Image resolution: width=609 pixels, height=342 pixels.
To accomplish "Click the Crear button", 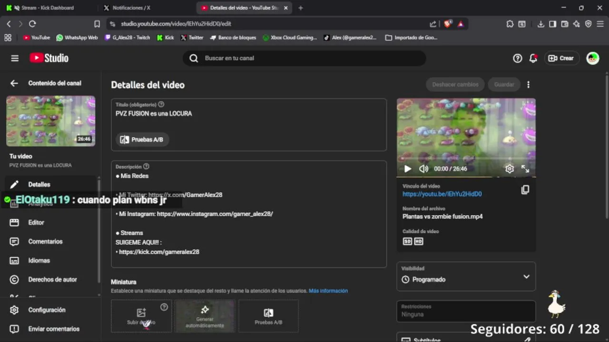I will point(561,58).
